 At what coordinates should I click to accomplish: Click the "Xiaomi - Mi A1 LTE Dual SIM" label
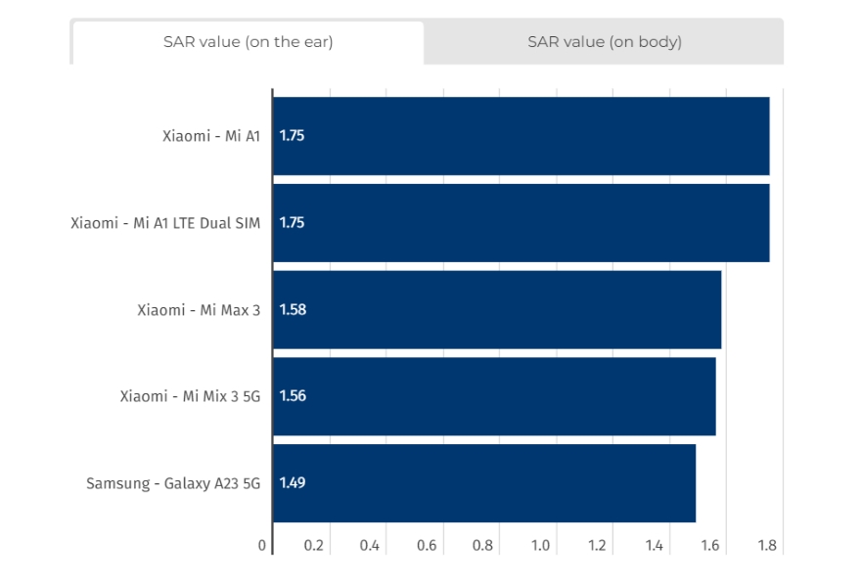pyautogui.click(x=165, y=223)
